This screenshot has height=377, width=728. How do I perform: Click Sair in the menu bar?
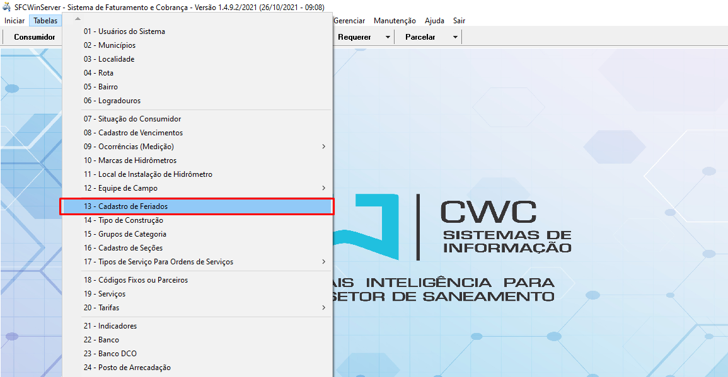click(459, 21)
